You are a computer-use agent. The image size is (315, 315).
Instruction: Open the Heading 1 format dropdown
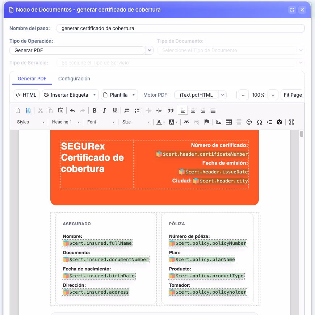pos(66,122)
